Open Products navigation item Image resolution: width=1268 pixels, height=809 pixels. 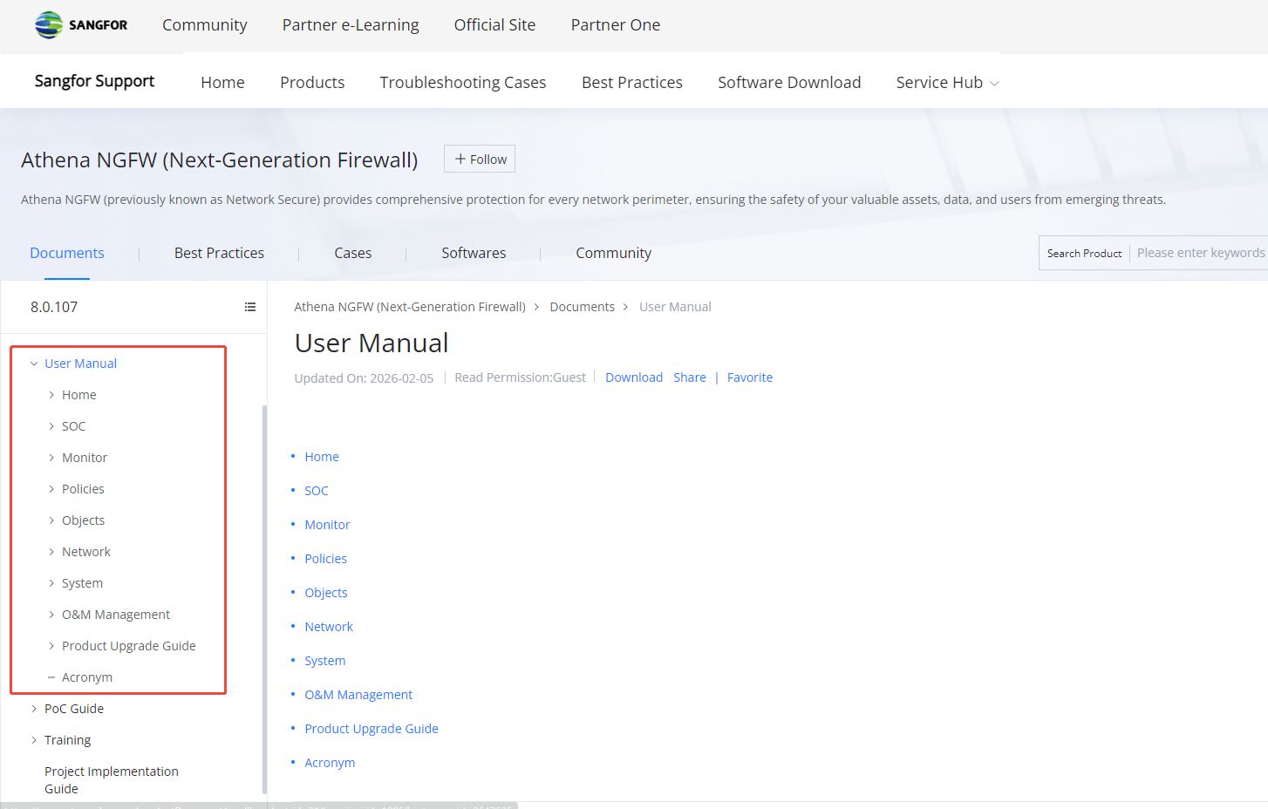[x=312, y=83]
